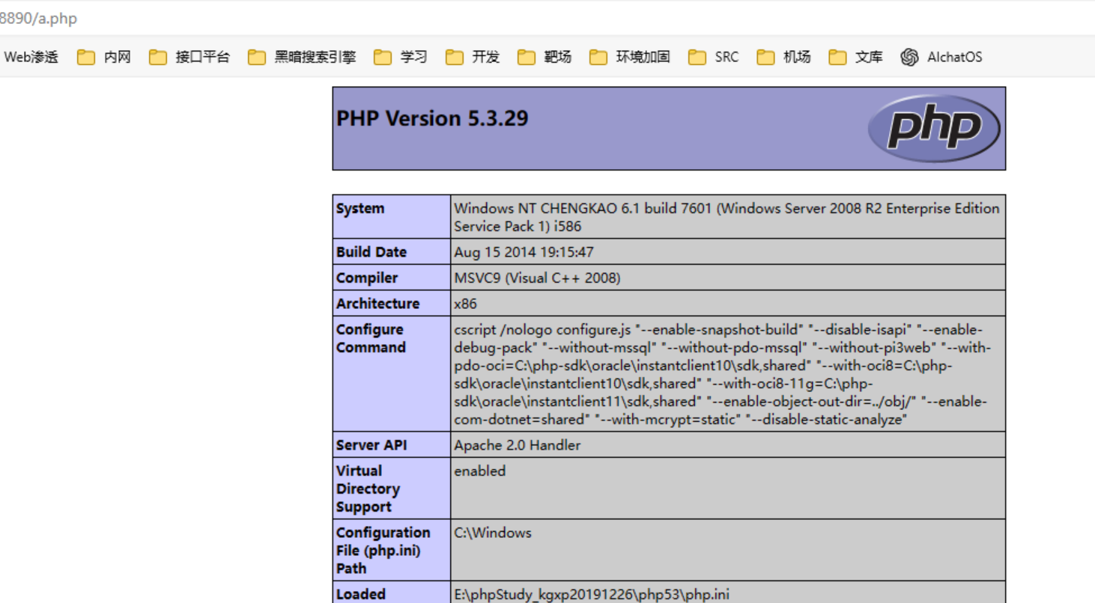The image size is (1095, 603).
Task: Open the 文库 bookmark folder
Action: point(856,57)
